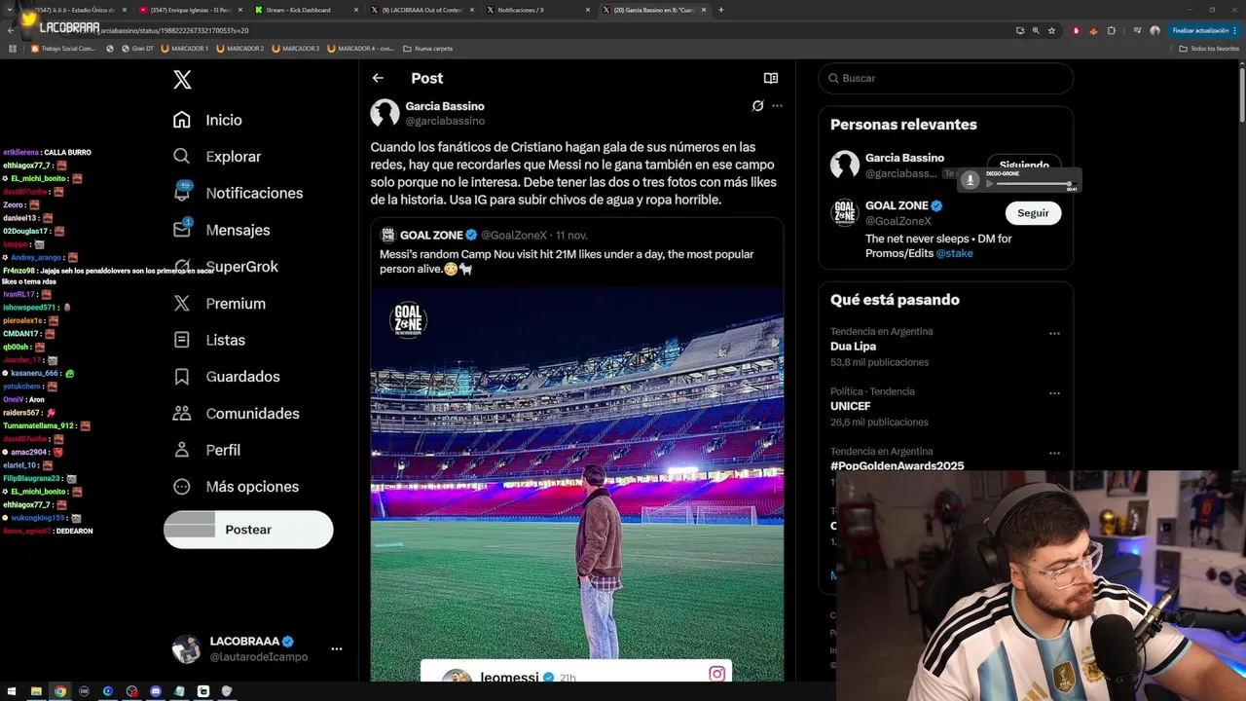The height and width of the screenshot is (701, 1246).
Task: Open LACOBRAAA account switcher menu
Action: pos(258,649)
